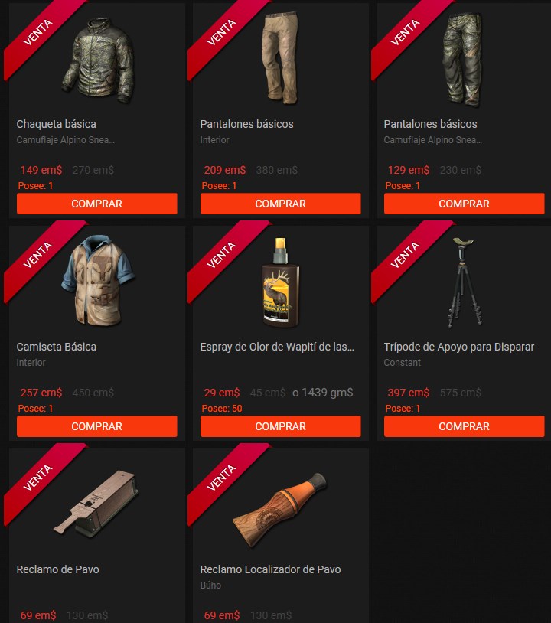Open the Trípode de Apoyo para Disparar title
The width and height of the screenshot is (551, 623).
(459, 347)
